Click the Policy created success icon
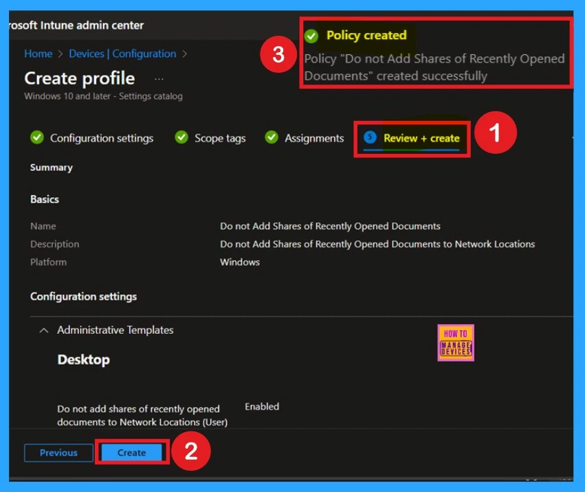 311,36
